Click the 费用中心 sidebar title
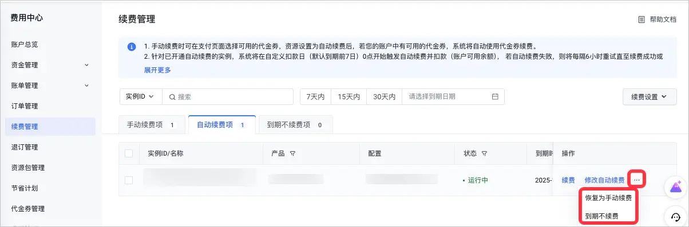Screen dimensions: 689x227 coord(26,18)
